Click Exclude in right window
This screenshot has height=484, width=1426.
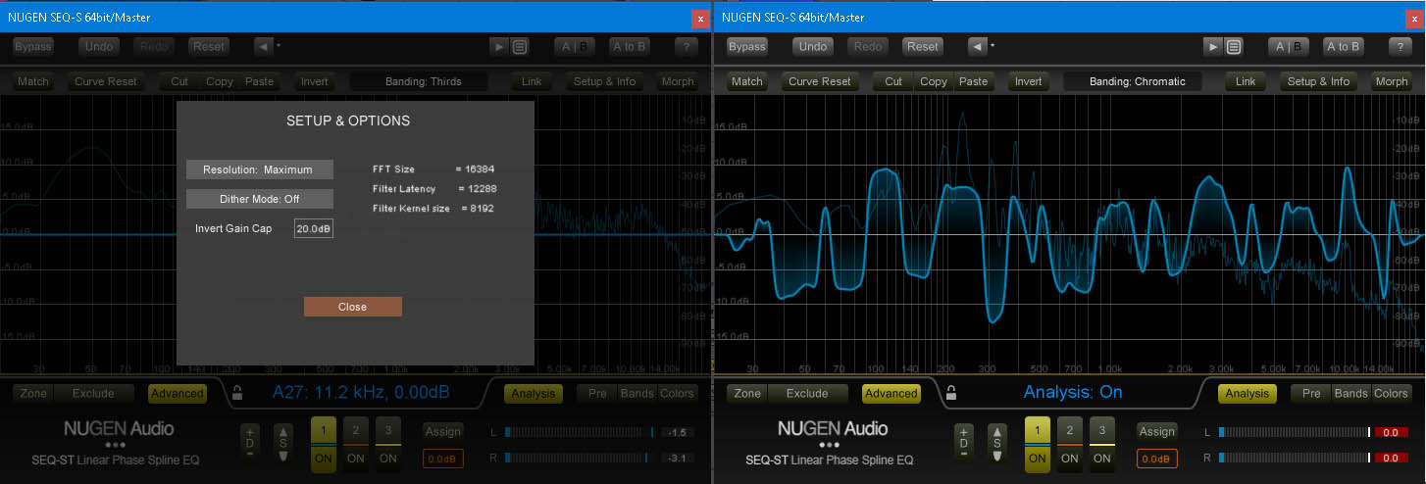[808, 394]
